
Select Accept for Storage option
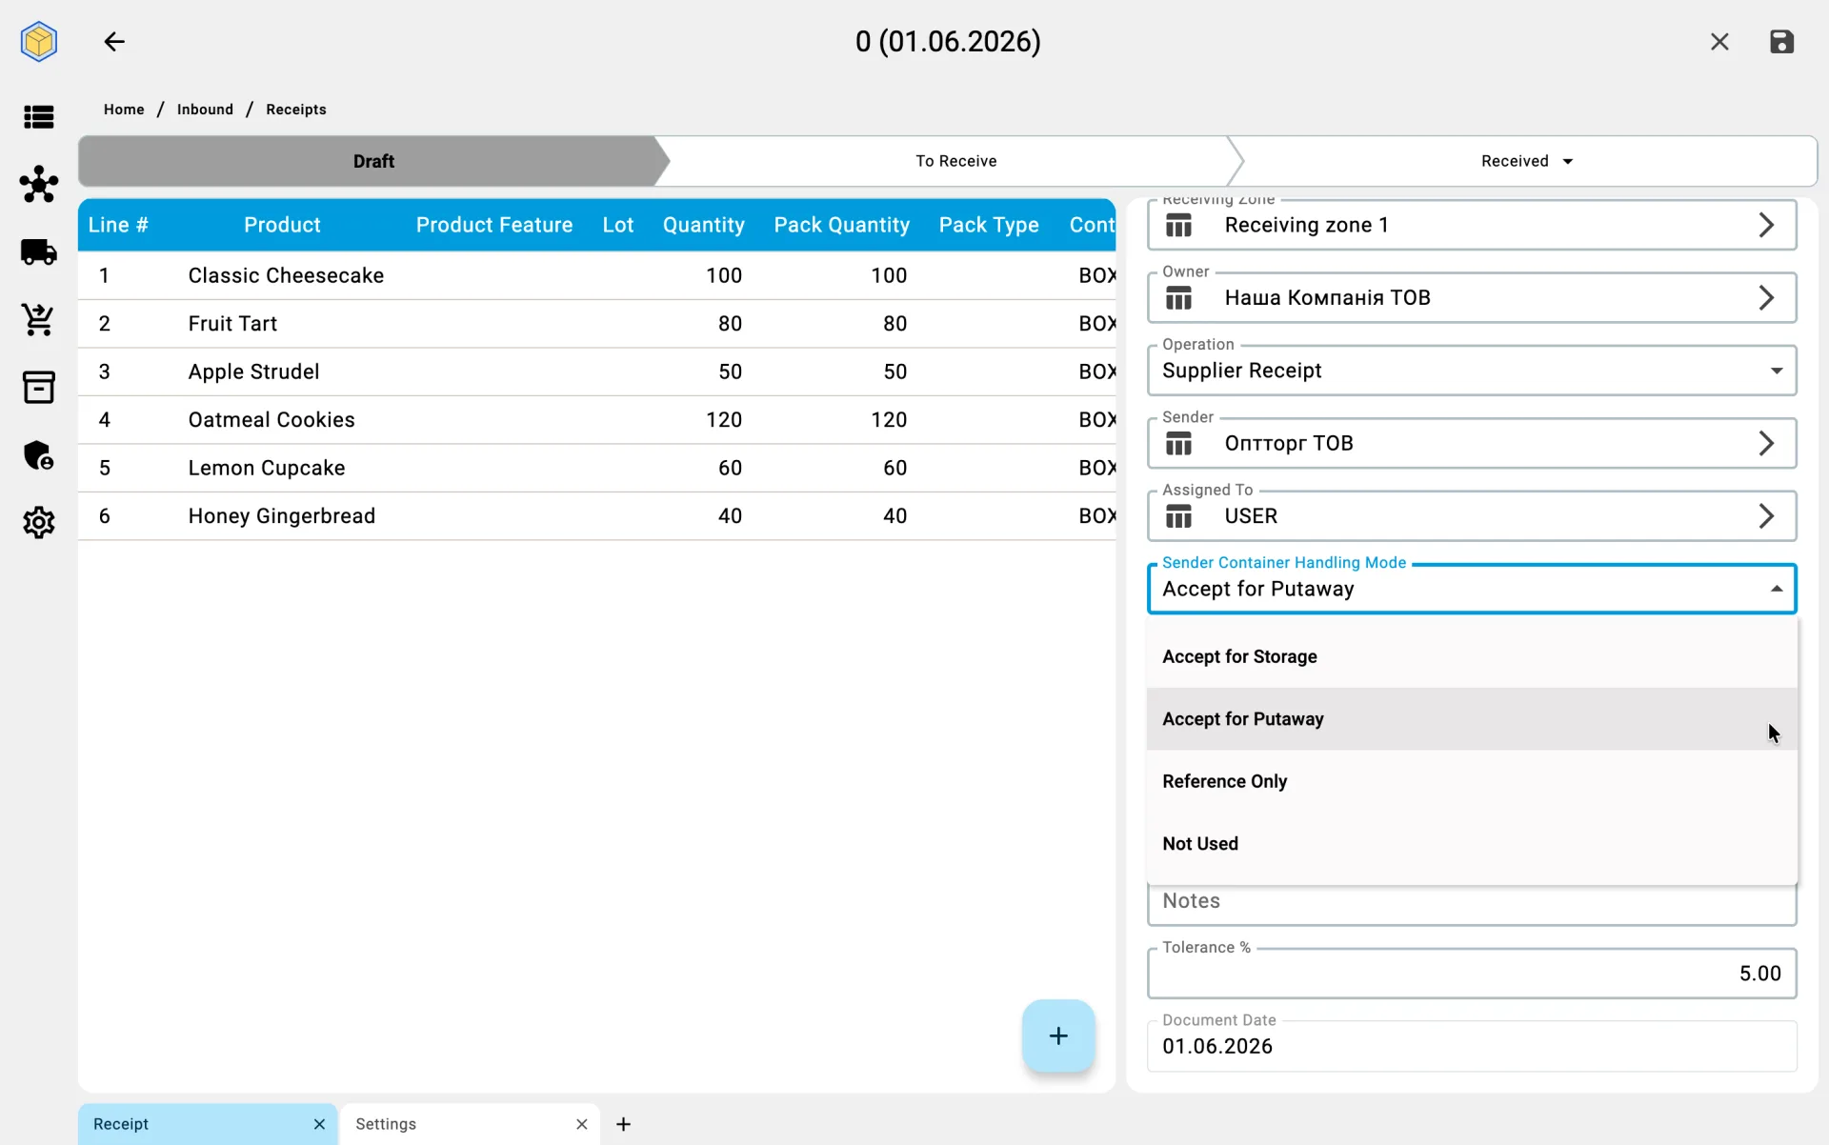pos(1472,656)
